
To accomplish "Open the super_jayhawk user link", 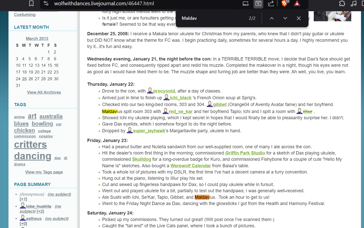I will click(149, 131).
